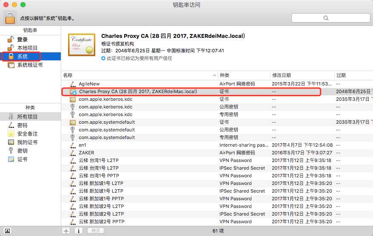
Task: Select com.apple.kerberos.kdc 证书 row
Action: coord(217,99)
